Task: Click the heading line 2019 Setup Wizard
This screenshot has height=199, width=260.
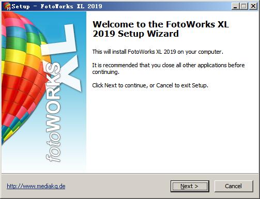Action: pyautogui.click(x=135, y=34)
